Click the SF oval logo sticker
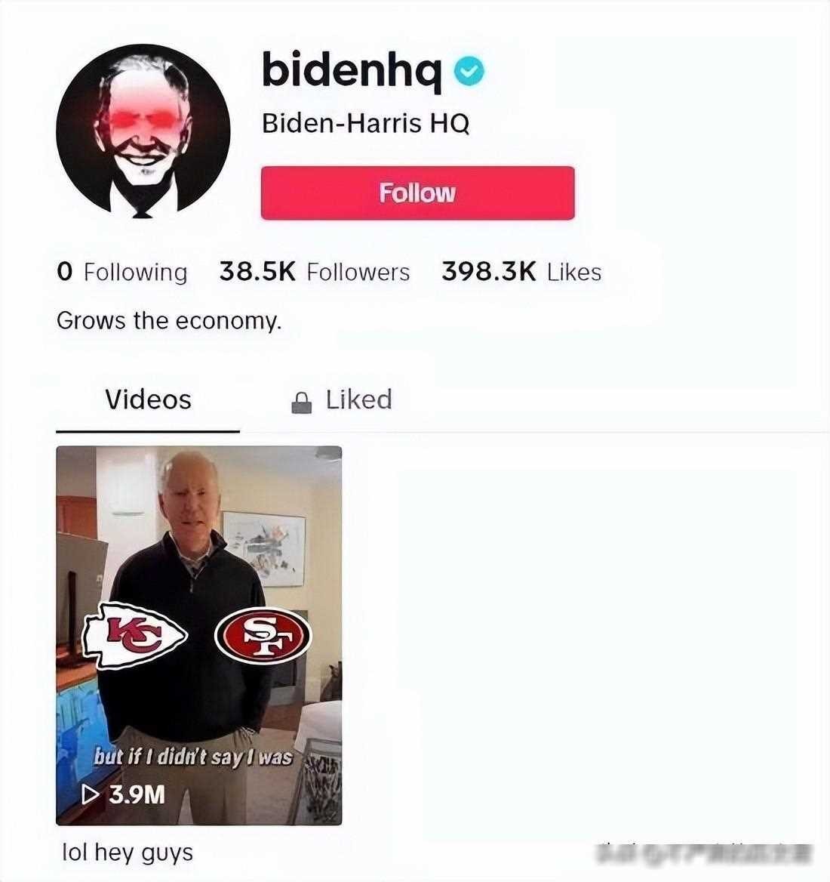The height and width of the screenshot is (882, 830). click(263, 636)
